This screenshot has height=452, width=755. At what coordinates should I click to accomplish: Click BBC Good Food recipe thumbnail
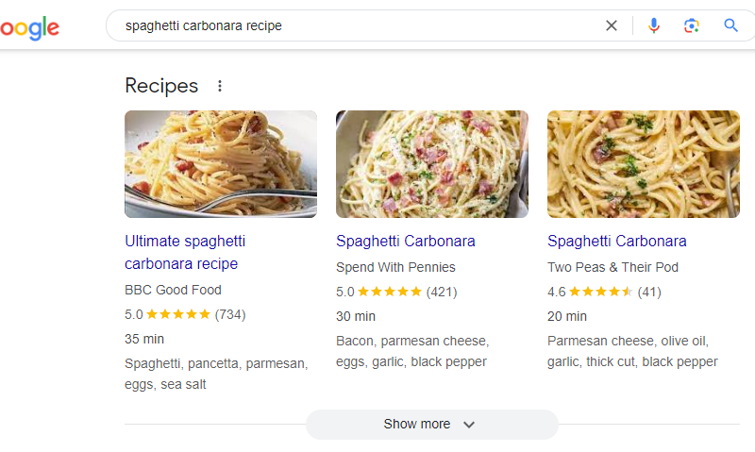(221, 164)
